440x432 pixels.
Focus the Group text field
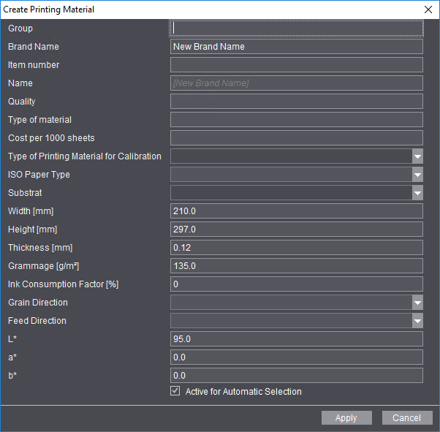point(296,29)
